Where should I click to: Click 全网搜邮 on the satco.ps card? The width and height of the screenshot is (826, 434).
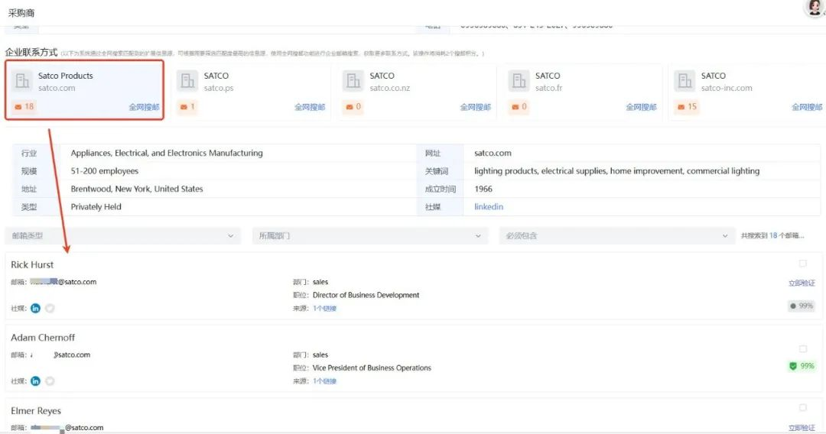tap(310, 107)
